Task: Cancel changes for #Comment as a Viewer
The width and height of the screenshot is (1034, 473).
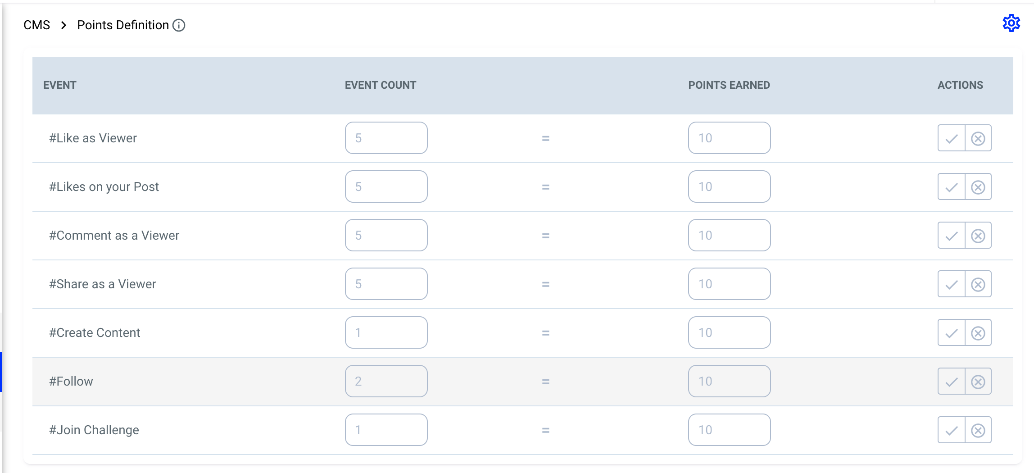Action: coord(978,236)
